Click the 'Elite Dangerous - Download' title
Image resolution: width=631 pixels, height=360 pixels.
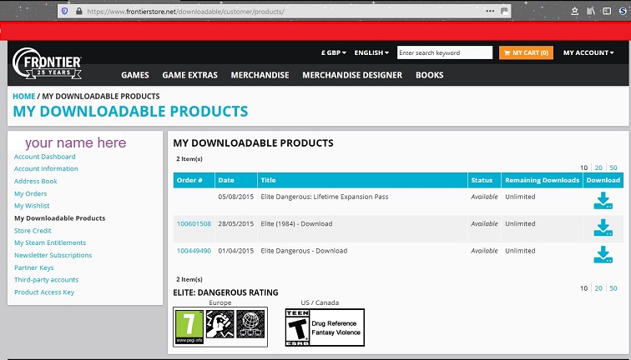click(304, 251)
